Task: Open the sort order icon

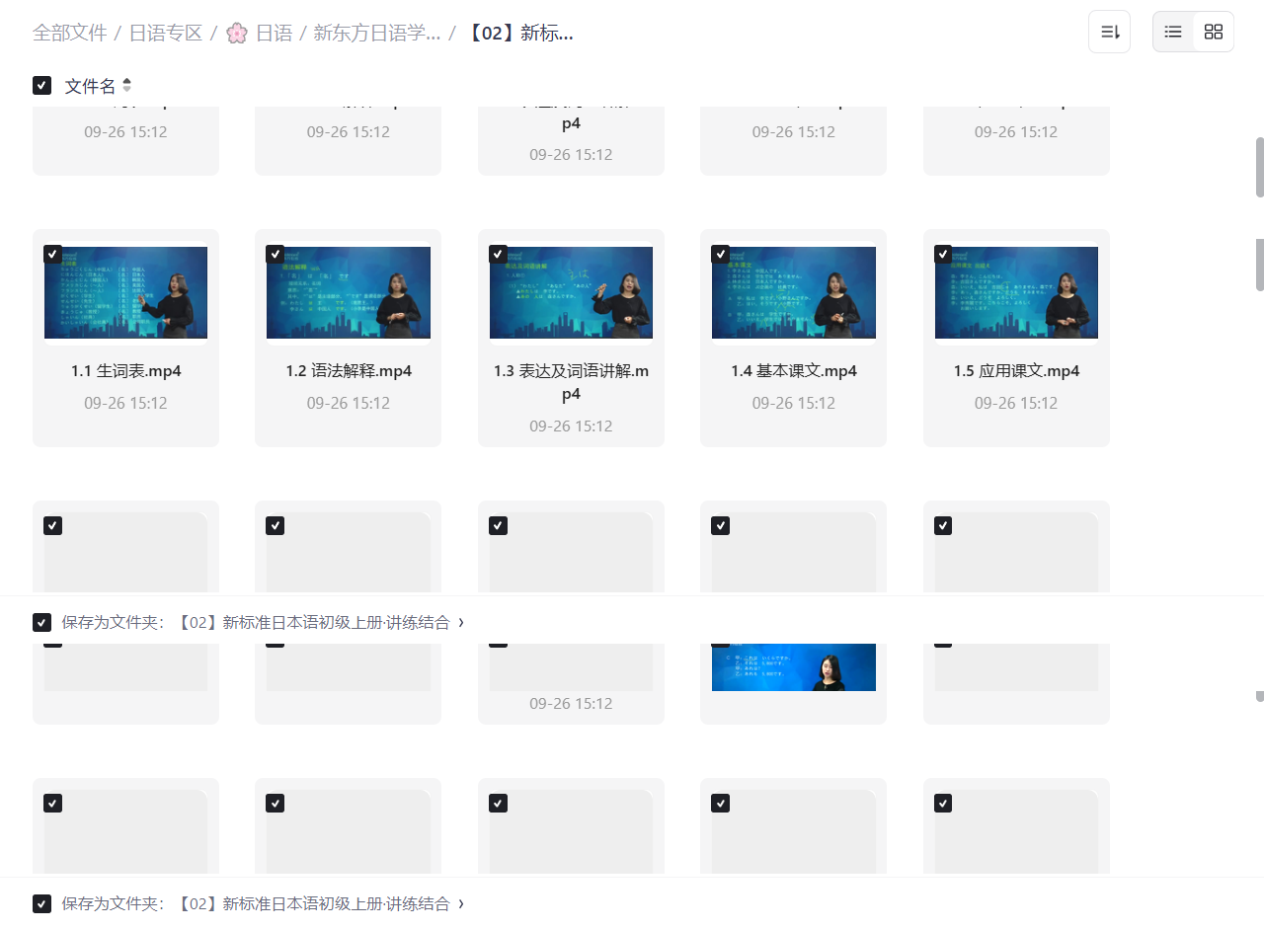Action: 1109,32
